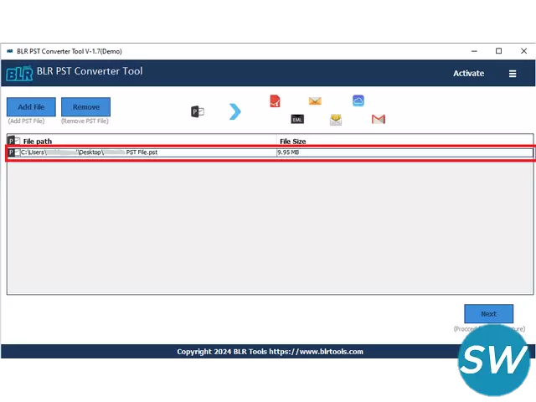Click the File Size column header
This screenshot has width=536, height=402.
(x=292, y=142)
